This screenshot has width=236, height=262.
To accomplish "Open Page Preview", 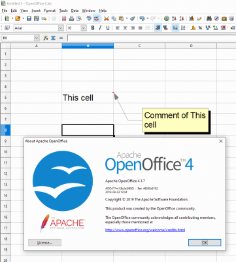I will [x=79, y=18].
